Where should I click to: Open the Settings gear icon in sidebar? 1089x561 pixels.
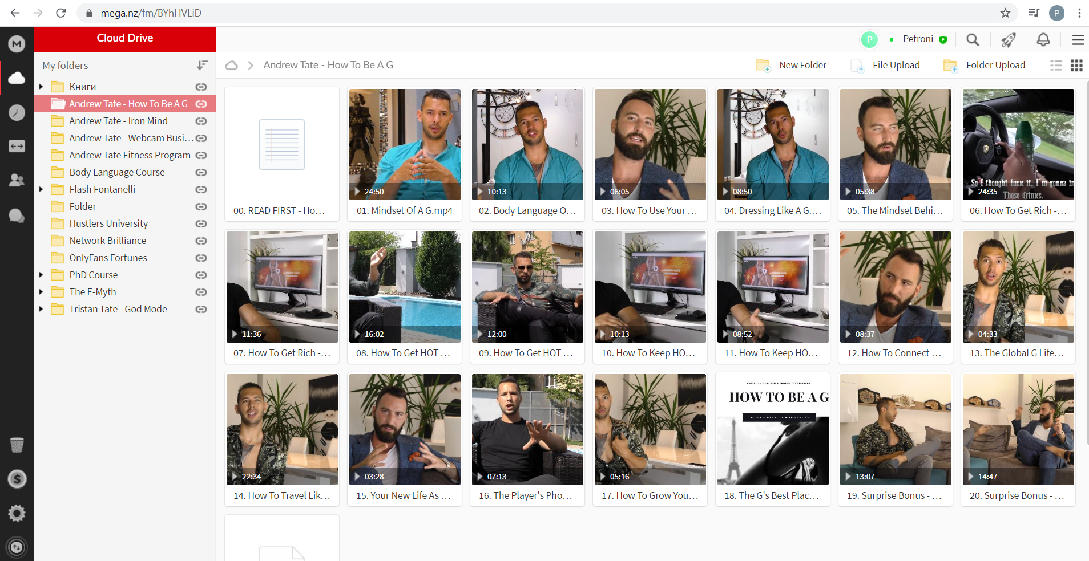(x=17, y=513)
